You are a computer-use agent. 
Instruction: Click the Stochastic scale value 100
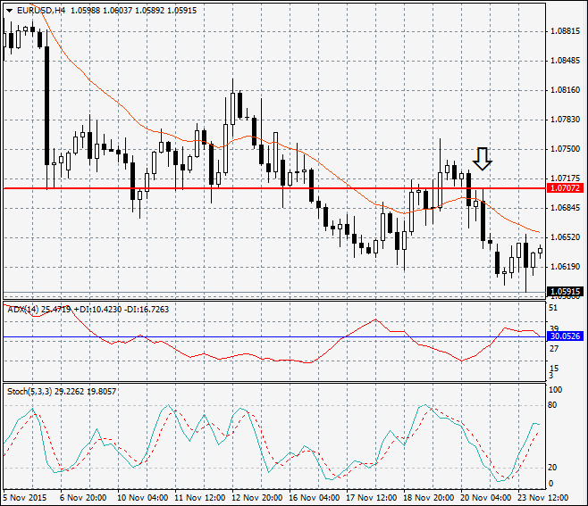555,390
